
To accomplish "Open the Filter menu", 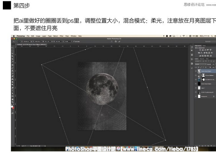I will [62, 36].
